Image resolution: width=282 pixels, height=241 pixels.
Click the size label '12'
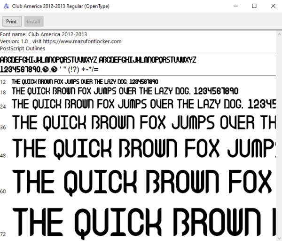click(3, 82)
